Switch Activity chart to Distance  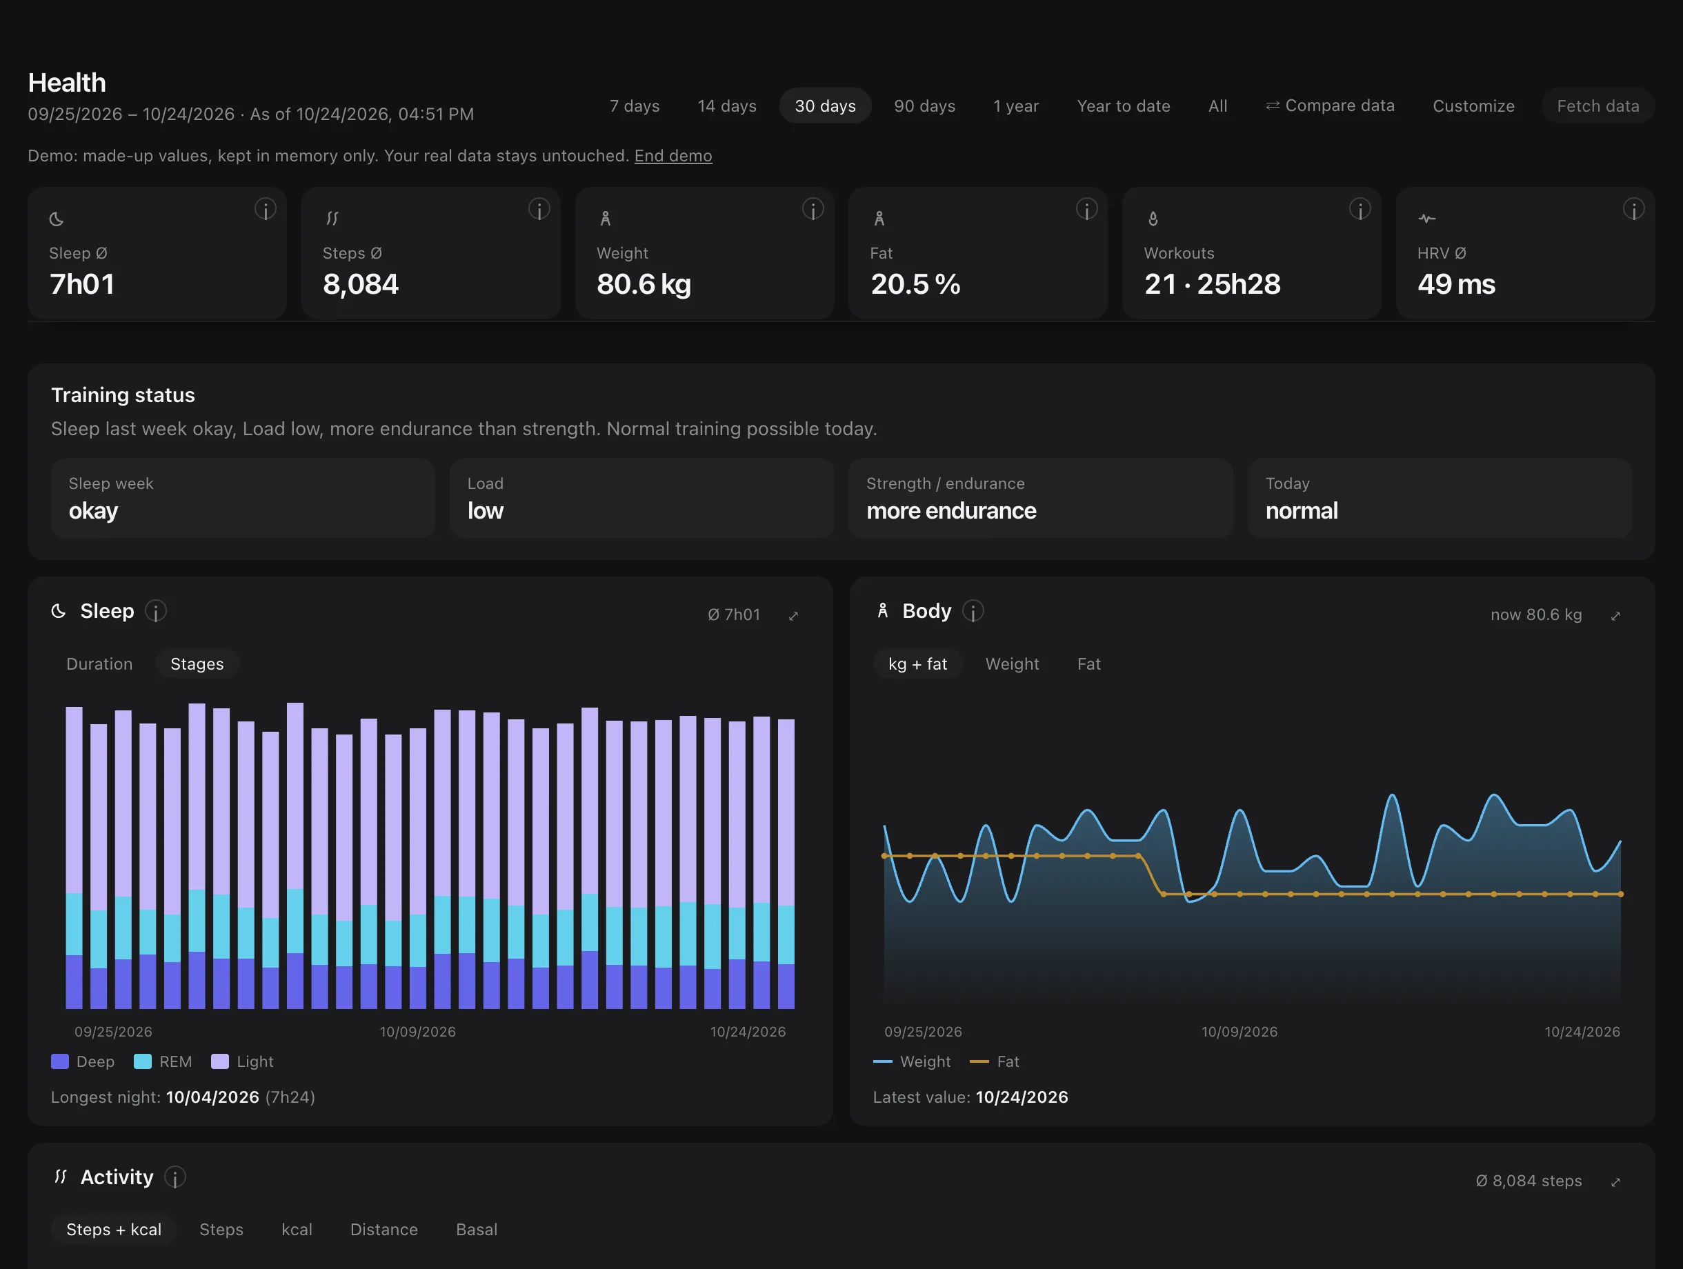pyautogui.click(x=384, y=1230)
